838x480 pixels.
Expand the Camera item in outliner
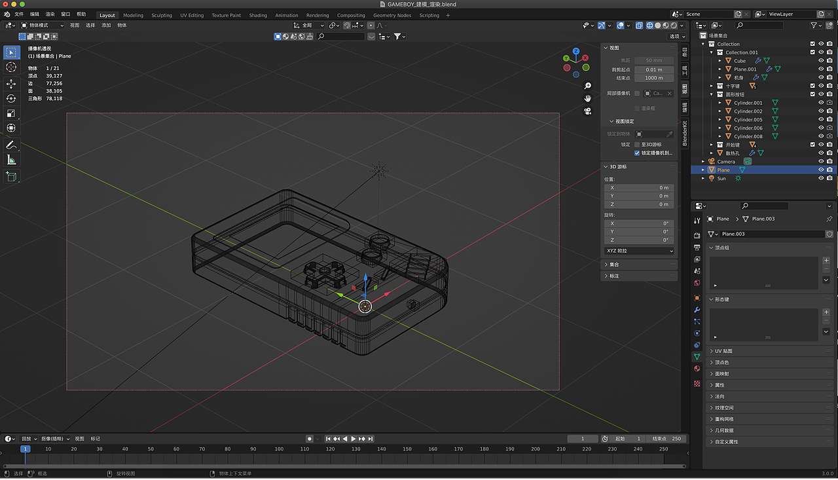pos(704,162)
